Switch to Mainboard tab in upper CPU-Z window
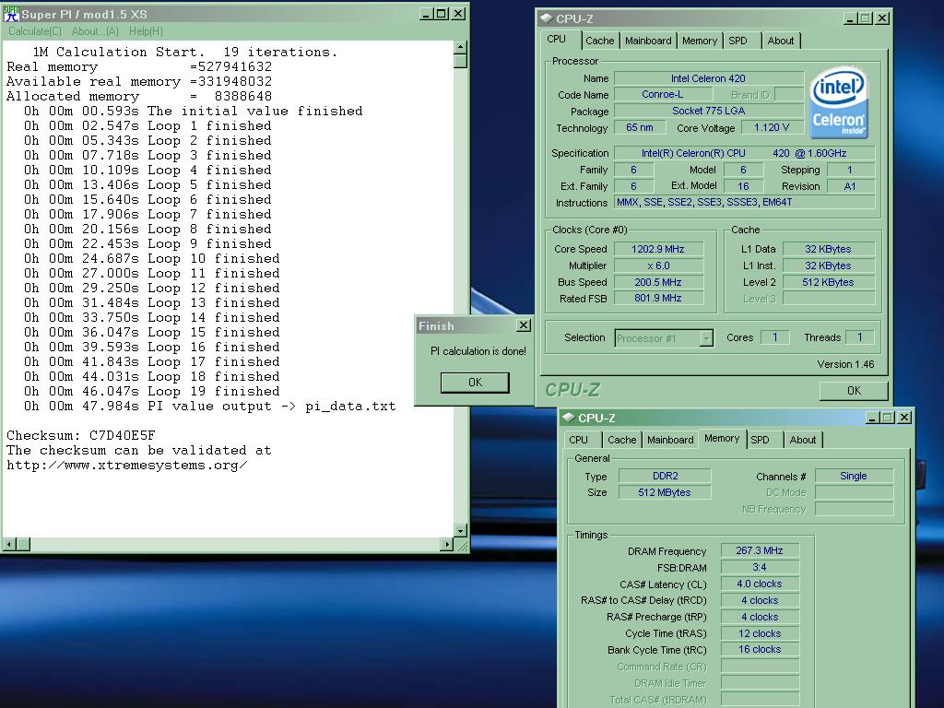The image size is (944, 708). [x=648, y=41]
